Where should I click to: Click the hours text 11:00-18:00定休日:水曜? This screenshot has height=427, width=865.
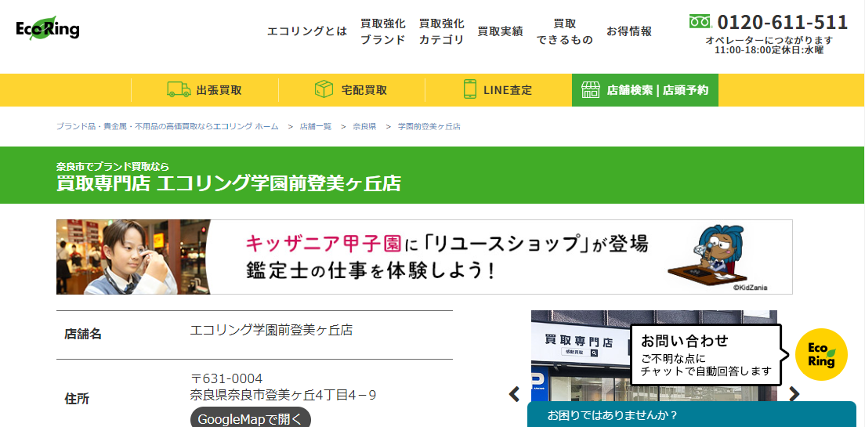tap(769, 49)
